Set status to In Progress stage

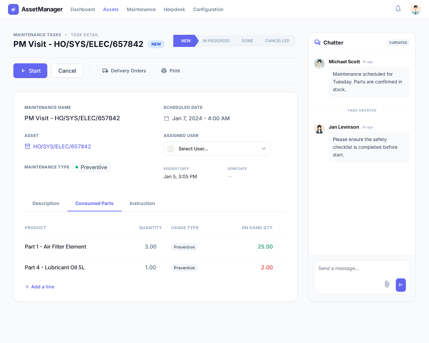[216, 41]
